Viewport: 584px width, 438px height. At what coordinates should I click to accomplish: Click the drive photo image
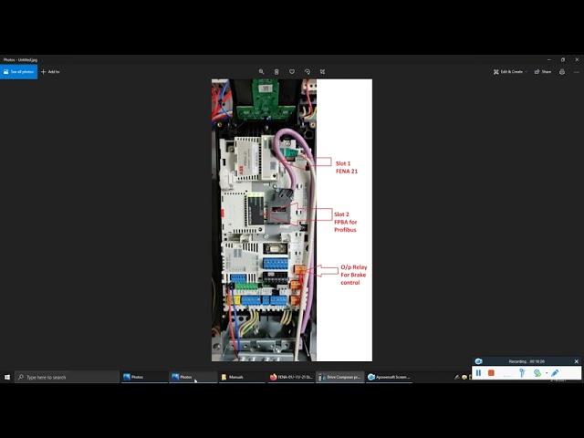tap(292, 220)
